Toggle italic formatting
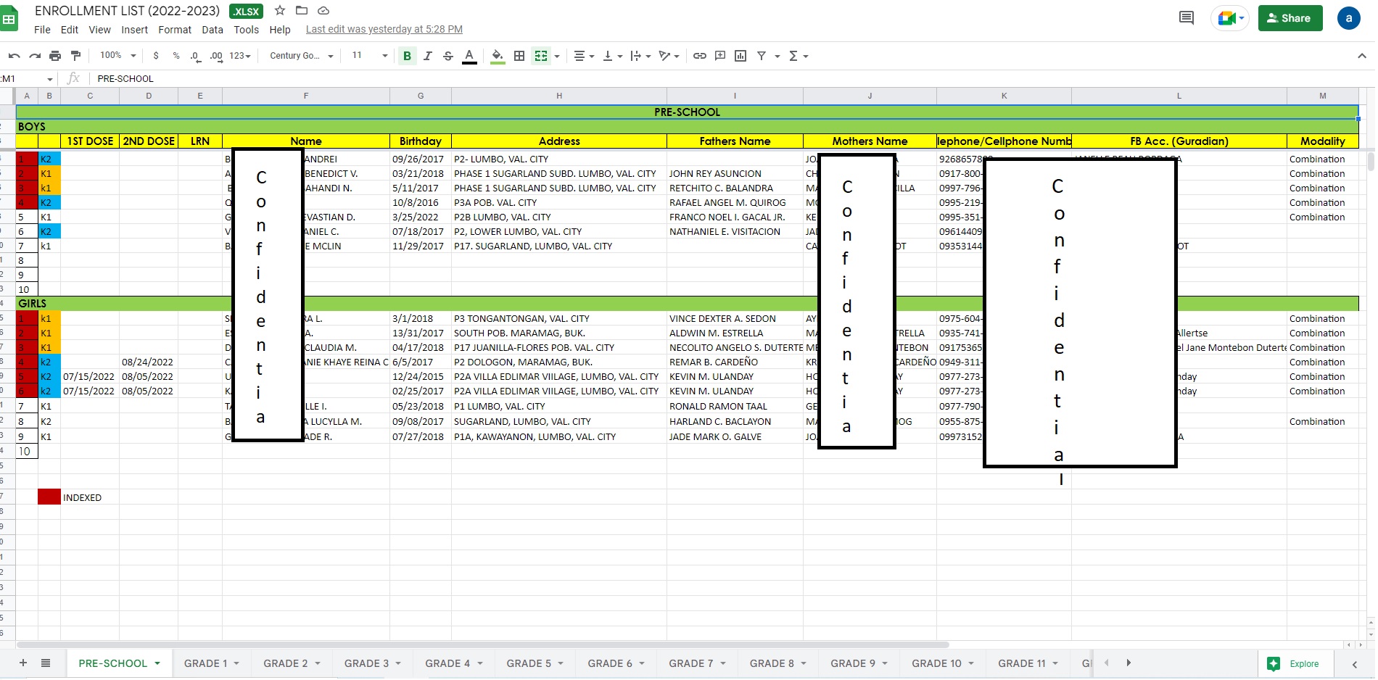The height and width of the screenshot is (680, 1378). tap(428, 56)
